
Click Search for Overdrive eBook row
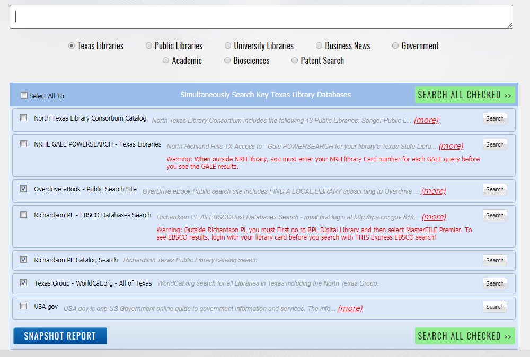(x=495, y=189)
